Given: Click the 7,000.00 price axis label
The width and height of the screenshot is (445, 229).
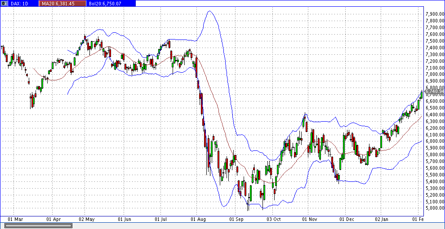Looking at the screenshot, I should pos(435,74).
